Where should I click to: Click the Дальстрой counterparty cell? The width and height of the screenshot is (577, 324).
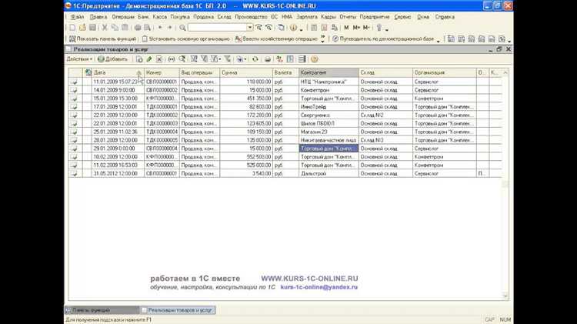pos(329,173)
